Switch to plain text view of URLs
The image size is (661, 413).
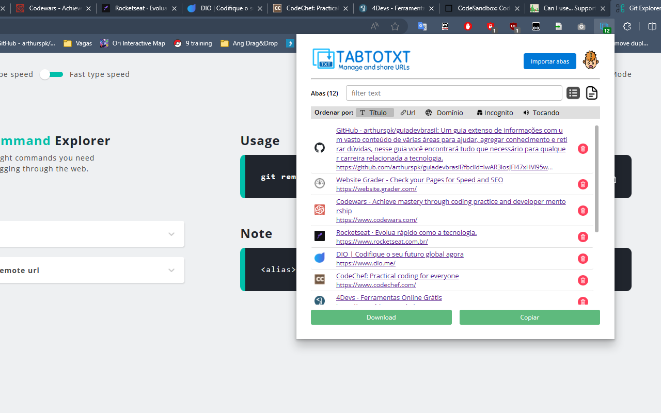point(591,93)
